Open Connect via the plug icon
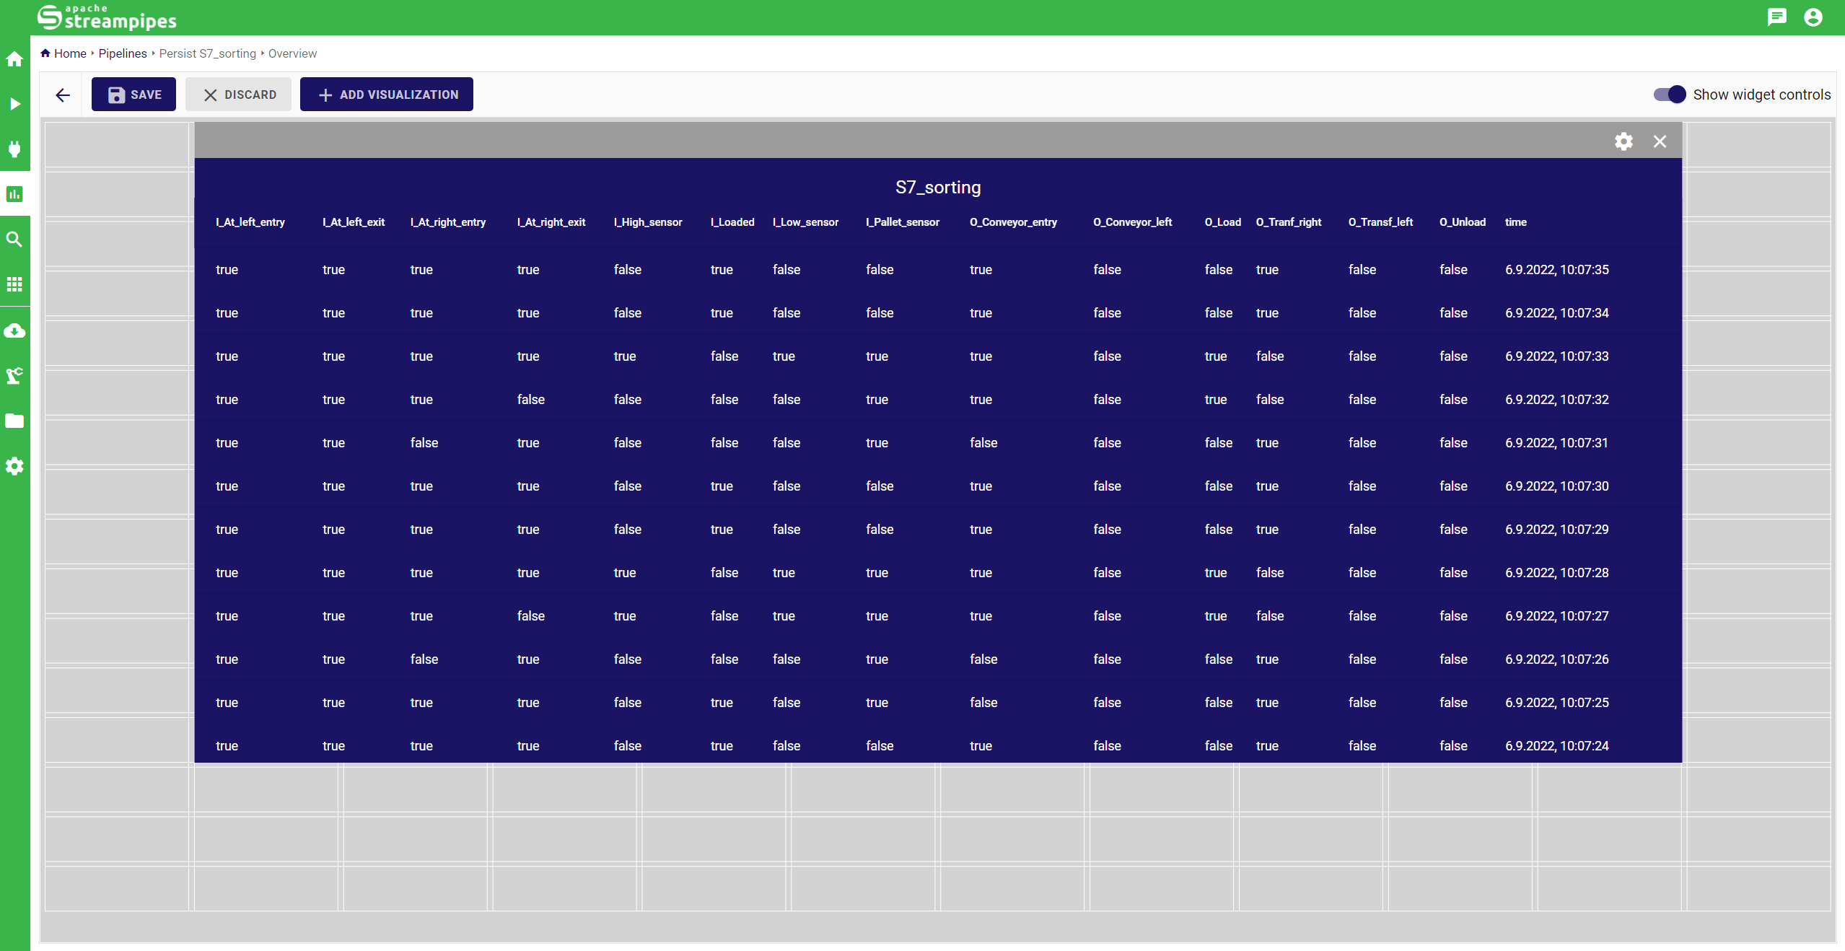This screenshot has height=951, width=1845. click(14, 149)
